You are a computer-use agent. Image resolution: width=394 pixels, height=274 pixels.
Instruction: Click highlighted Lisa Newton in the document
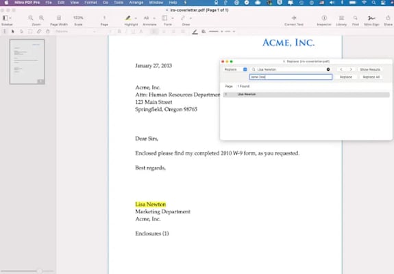[151, 204]
